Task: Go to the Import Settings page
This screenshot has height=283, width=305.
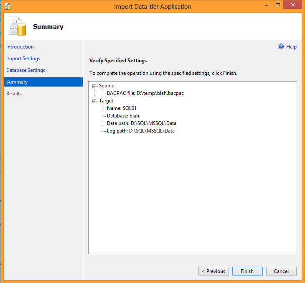Action: tap(23, 59)
